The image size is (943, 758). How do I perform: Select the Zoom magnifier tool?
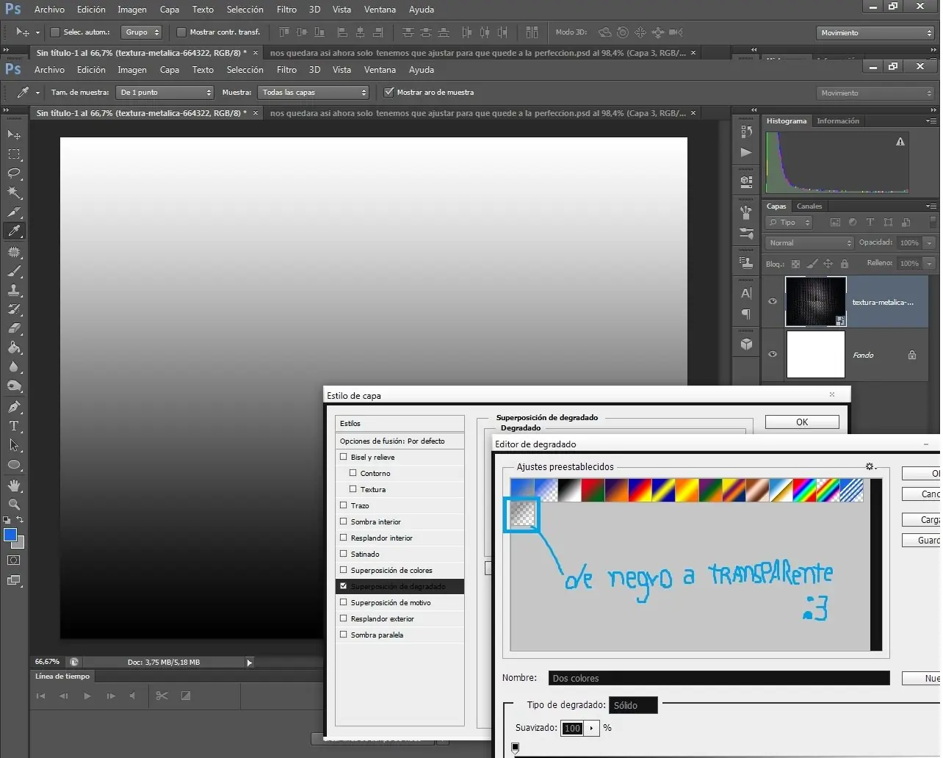pos(14,504)
